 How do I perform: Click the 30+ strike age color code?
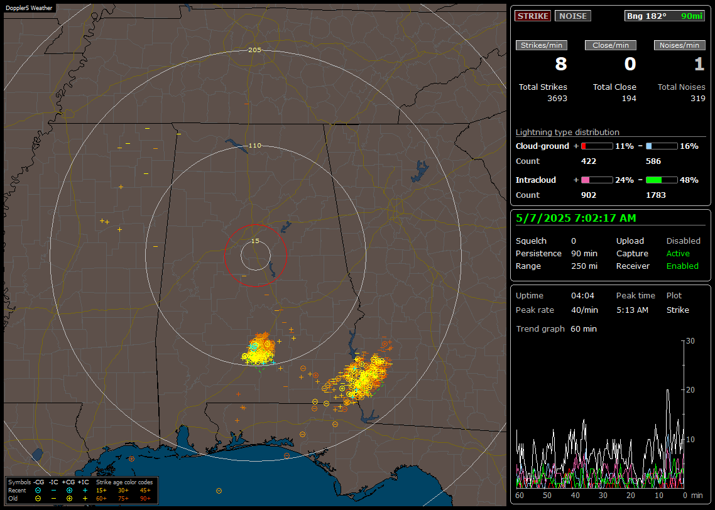point(123,491)
